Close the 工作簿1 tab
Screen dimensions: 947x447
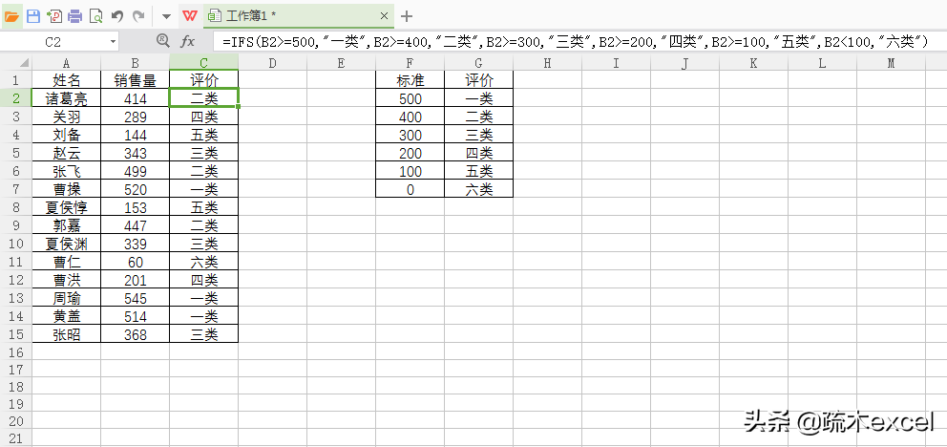383,16
